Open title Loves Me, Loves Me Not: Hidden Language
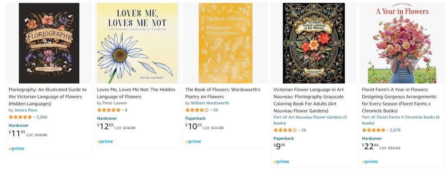Screen dimensions: 446x169 click(x=136, y=93)
